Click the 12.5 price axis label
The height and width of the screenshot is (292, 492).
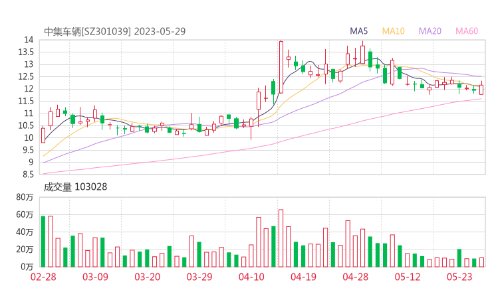tap(26, 76)
